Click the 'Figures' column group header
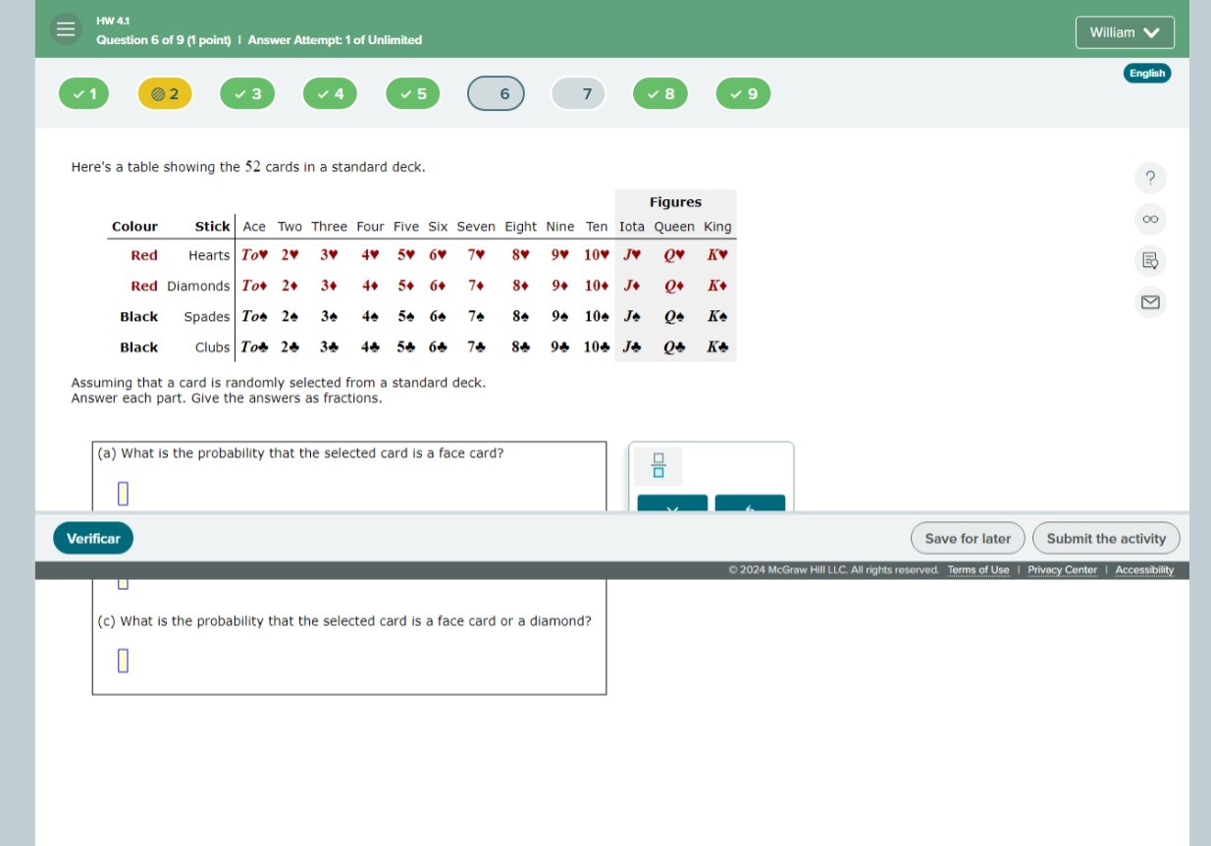Image resolution: width=1211 pixels, height=846 pixels. coord(675,202)
